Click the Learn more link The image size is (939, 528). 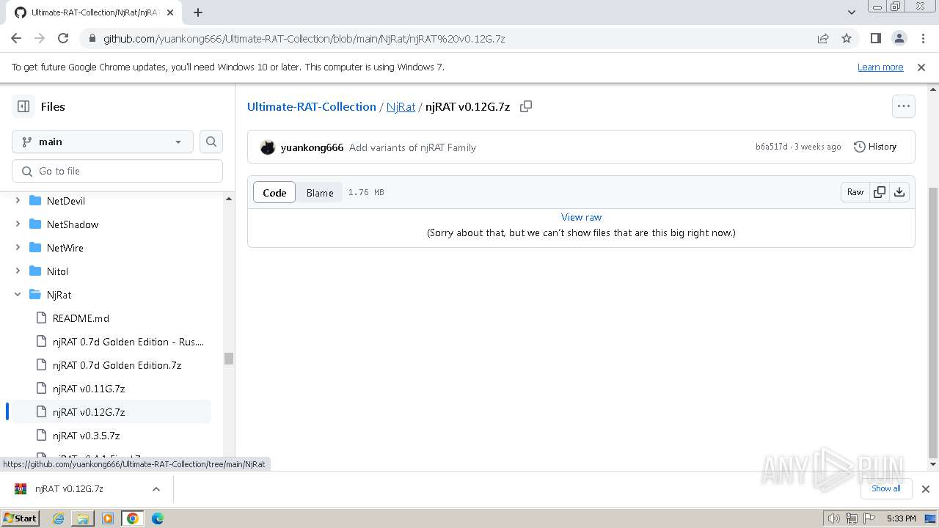[x=880, y=67]
